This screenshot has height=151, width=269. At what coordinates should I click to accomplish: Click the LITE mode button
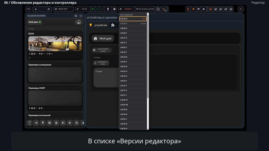point(28,9)
